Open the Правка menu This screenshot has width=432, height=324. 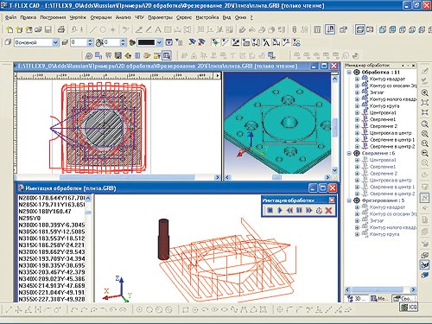[29, 17]
